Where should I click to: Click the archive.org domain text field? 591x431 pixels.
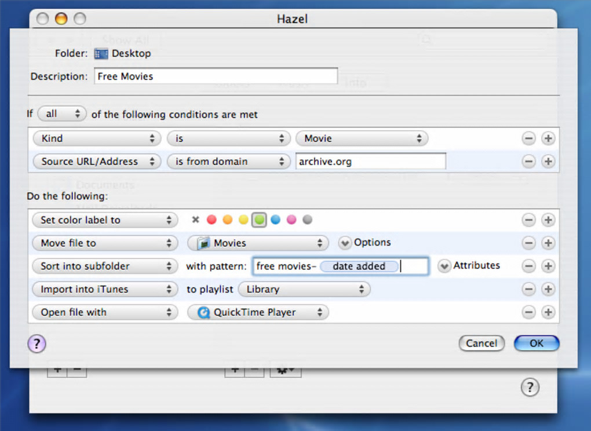(370, 161)
